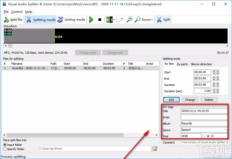Click the zoom out magnifier icon
Screen dimensions: 232x159
129,20
